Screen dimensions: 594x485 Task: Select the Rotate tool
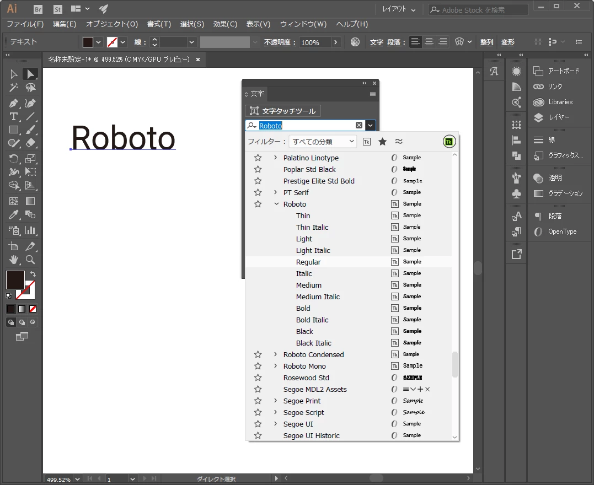click(x=14, y=159)
